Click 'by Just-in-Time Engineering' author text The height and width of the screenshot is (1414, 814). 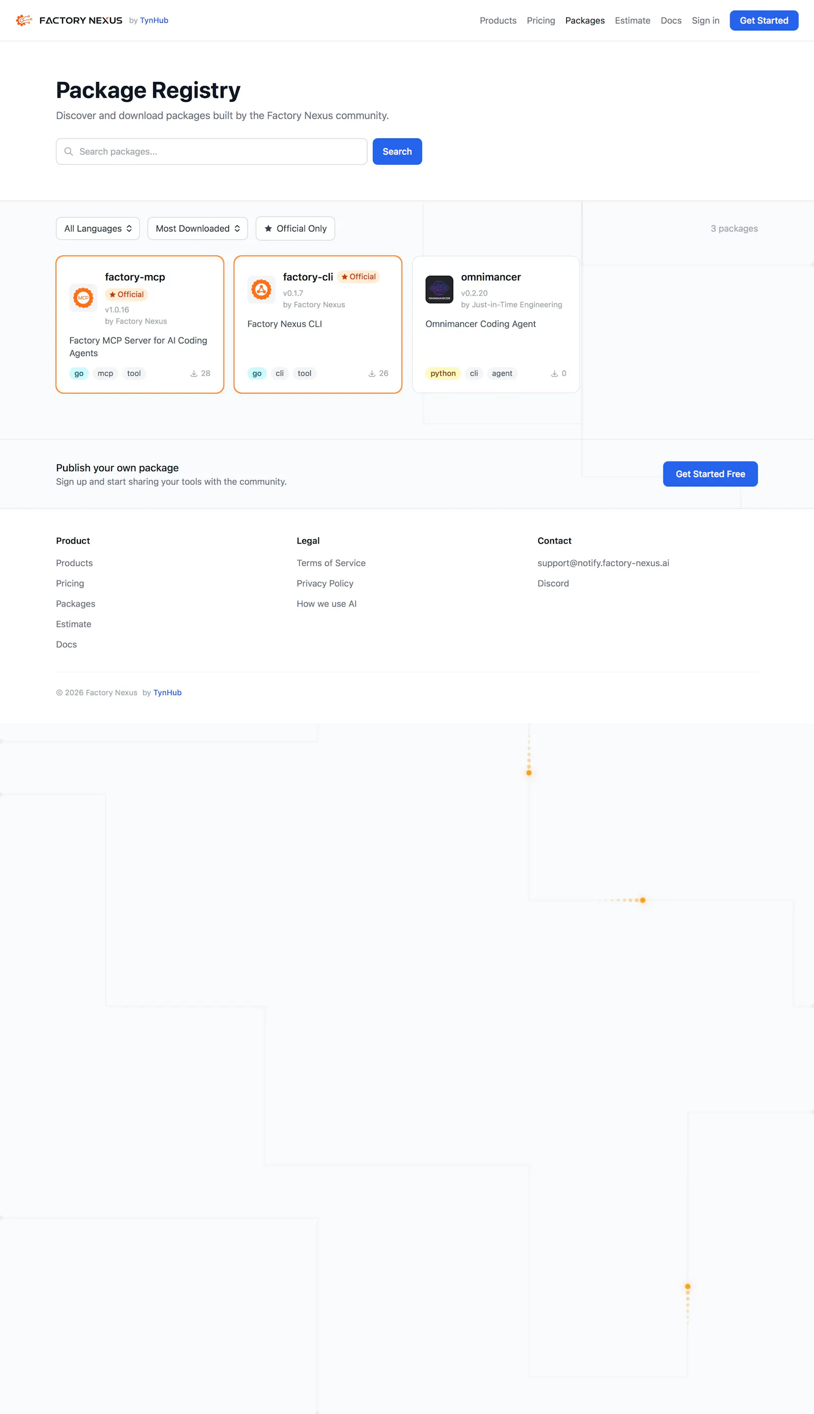click(511, 305)
